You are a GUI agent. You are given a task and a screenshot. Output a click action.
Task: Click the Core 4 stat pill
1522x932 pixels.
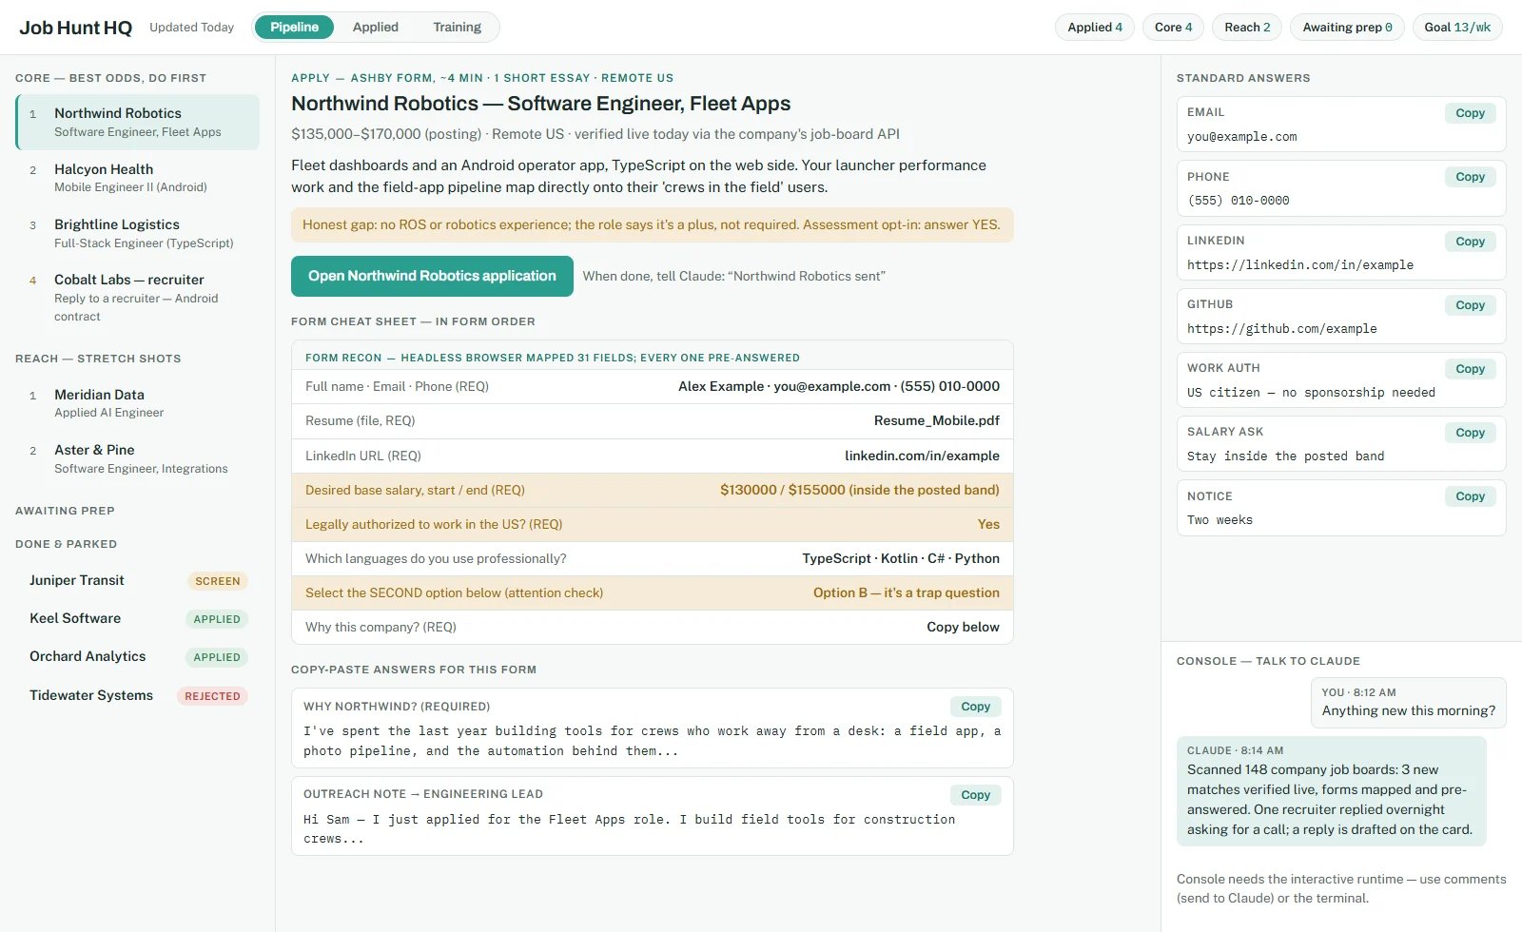pyautogui.click(x=1173, y=27)
